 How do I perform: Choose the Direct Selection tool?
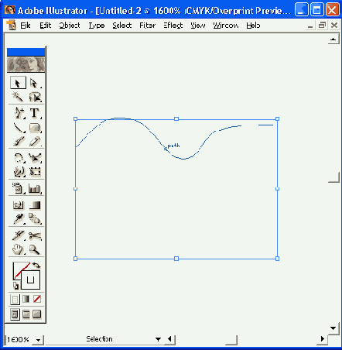click(x=35, y=83)
